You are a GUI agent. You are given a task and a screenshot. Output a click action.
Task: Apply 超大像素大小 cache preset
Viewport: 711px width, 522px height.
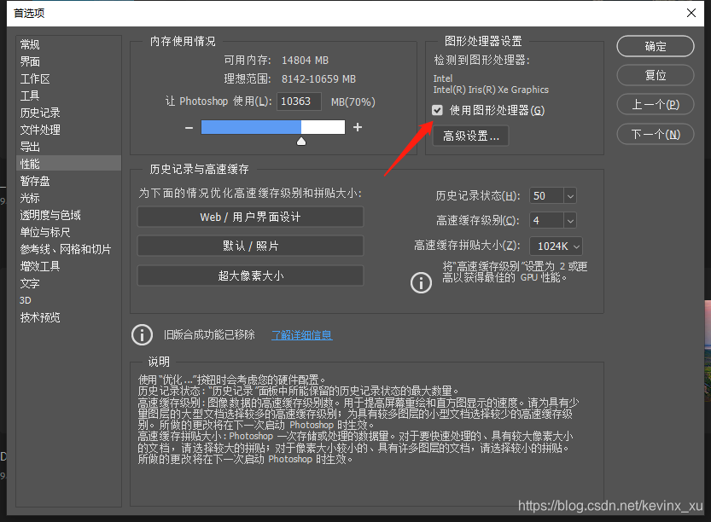click(x=250, y=275)
